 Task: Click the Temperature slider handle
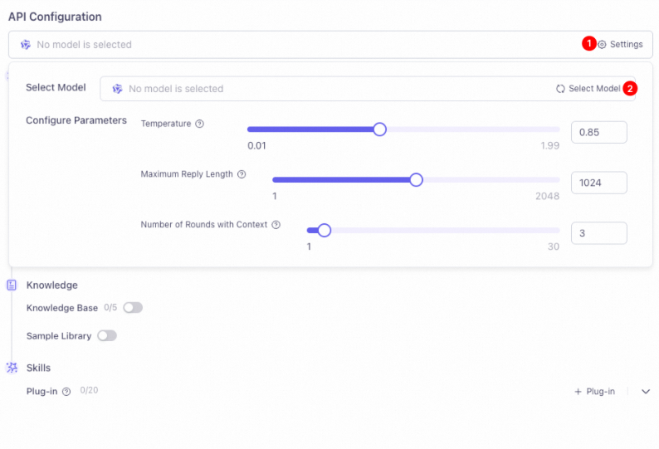point(379,129)
